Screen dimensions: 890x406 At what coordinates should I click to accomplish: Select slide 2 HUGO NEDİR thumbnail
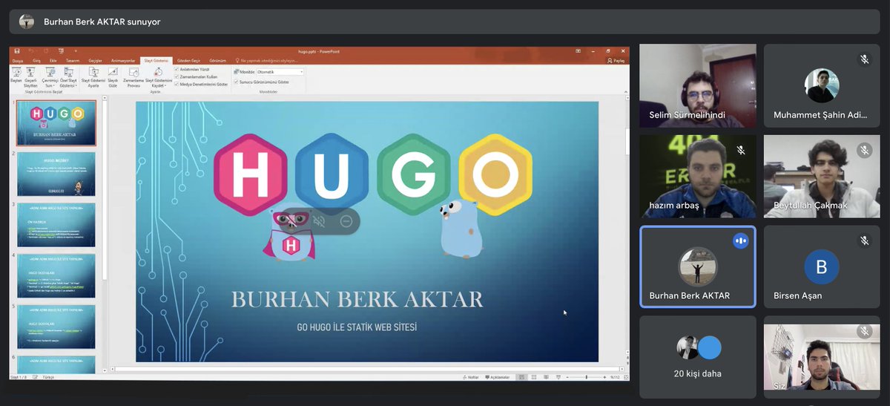pyautogui.click(x=56, y=174)
